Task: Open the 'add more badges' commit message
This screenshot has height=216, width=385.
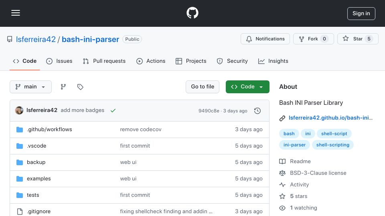Action: click(x=83, y=110)
